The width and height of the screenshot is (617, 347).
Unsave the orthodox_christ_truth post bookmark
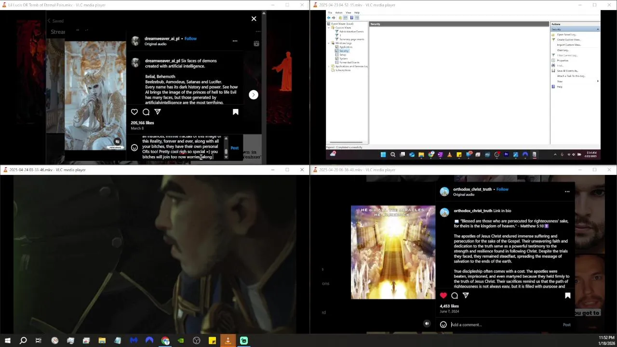coord(567,295)
